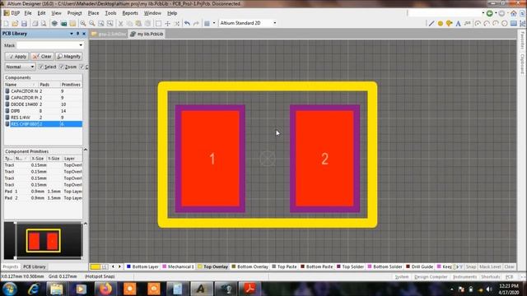Toggle the Select checkbox
Image resolution: width=527 pixels, height=296 pixels.
[x=41, y=67]
